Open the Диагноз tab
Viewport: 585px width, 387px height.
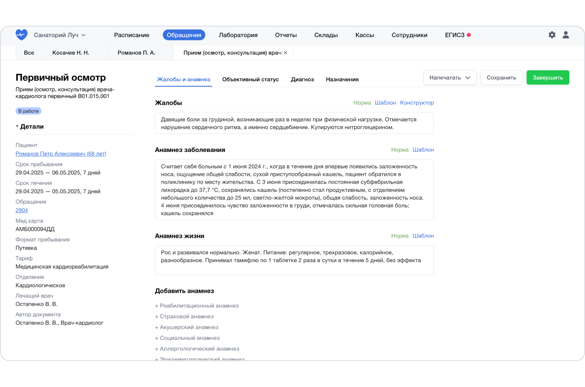pos(302,79)
